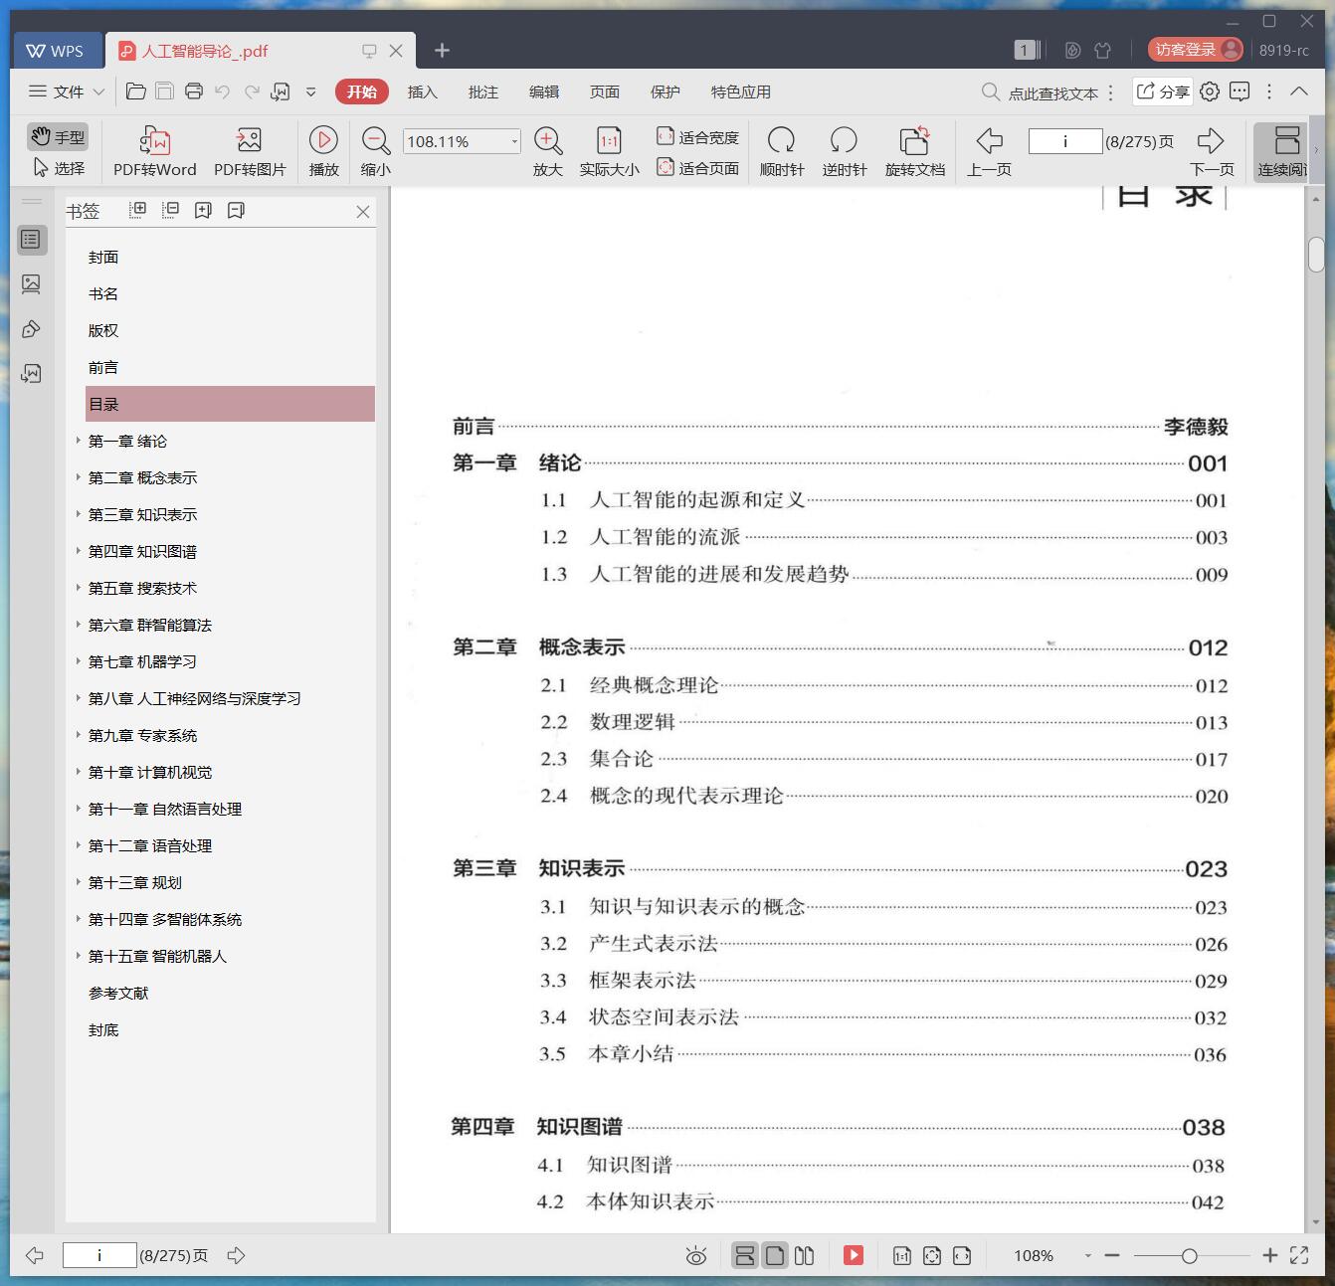Start slideshow with 播放 button
The width and height of the screenshot is (1335, 1286).
pos(323,151)
